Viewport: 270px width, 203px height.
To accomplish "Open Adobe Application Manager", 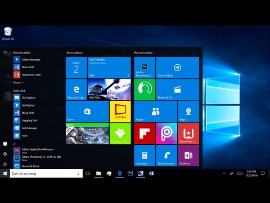I will pos(34,151).
